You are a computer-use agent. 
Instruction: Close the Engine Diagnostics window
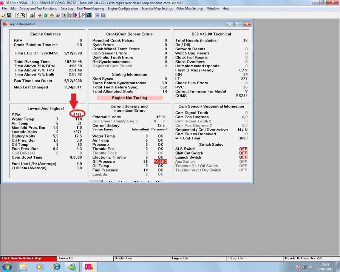247,24
